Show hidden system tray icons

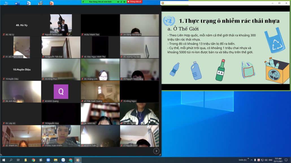tap(251, 160)
